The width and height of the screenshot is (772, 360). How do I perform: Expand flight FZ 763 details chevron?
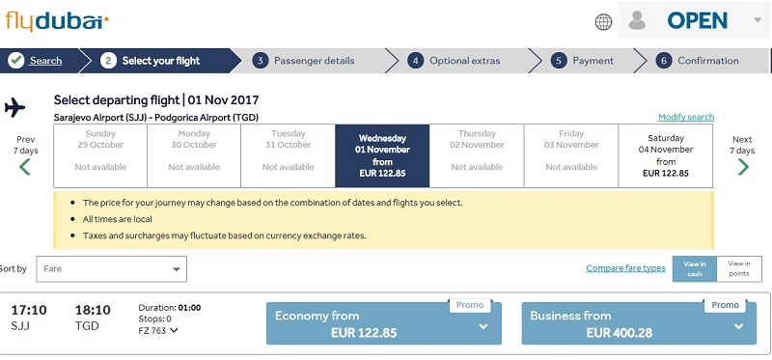pyautogui.click(x=174, y=330)
